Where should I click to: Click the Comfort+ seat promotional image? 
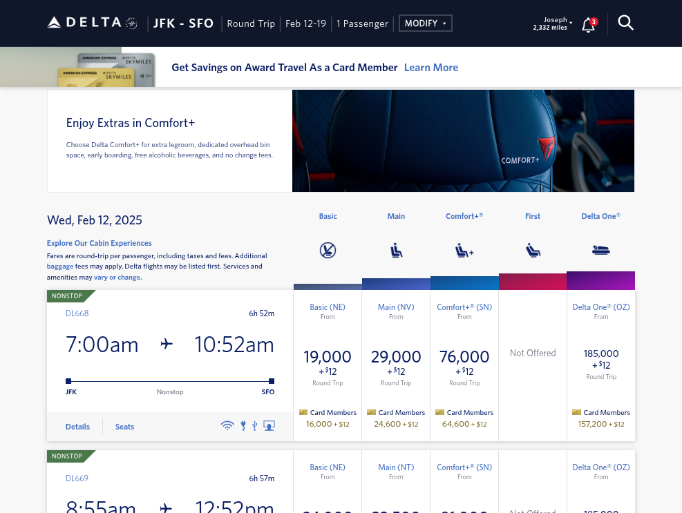click(463, 141)
